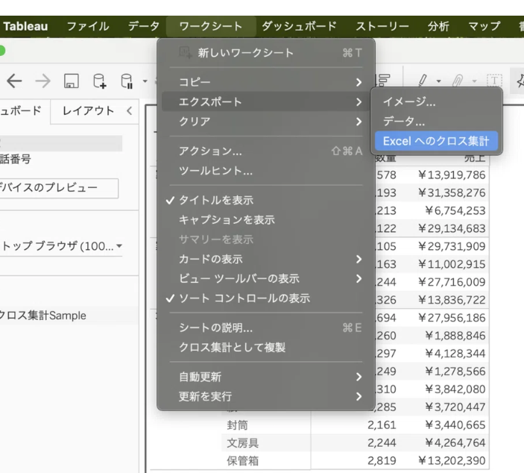Open dropdown arrow beside pause updates icon
The height and width of the screenshot is (473, 524).
(x=145, y=81)
